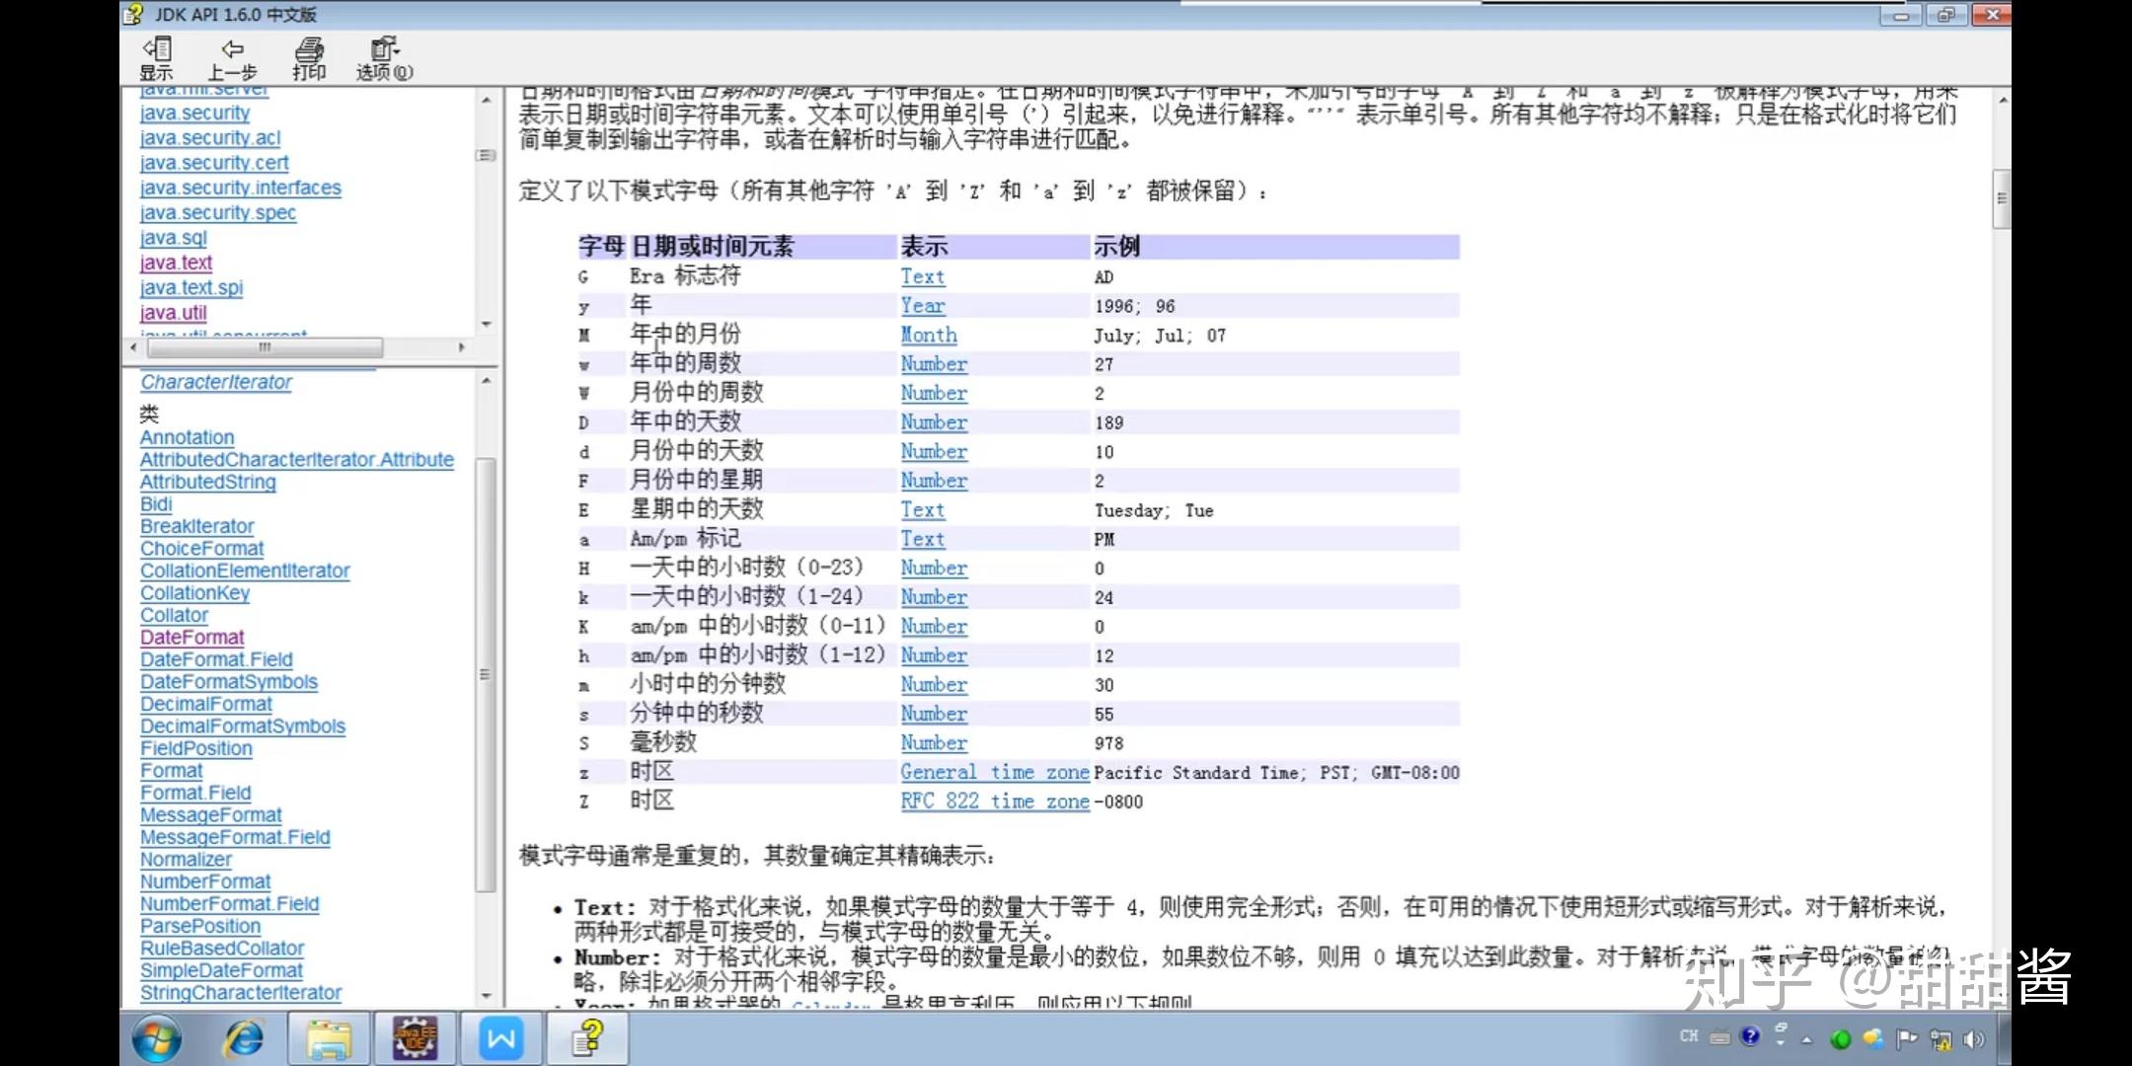The height and width of the screenshot is (1066, 2132).
Task: Click the Windows Start orb
Action: (x=157, y=1038)
